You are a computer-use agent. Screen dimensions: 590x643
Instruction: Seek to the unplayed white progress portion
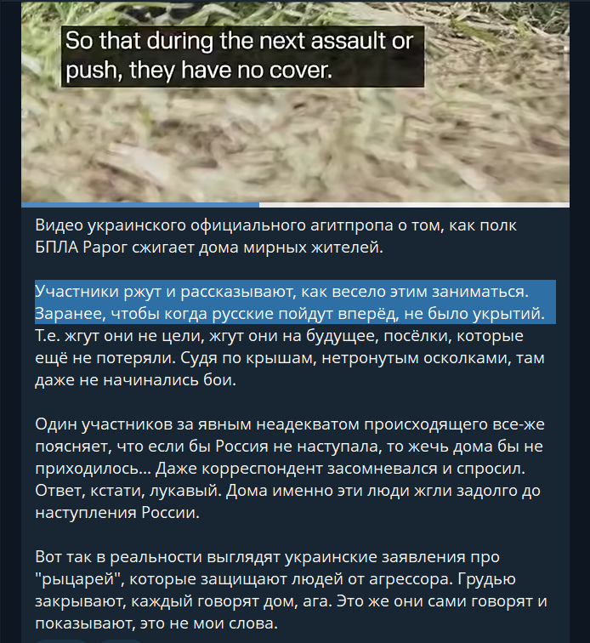pyautogui.click(x=414, y=205)
